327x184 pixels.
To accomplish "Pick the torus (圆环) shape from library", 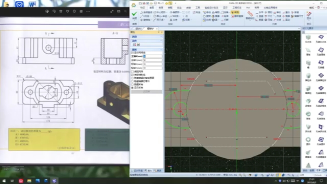I will point(308,141).
